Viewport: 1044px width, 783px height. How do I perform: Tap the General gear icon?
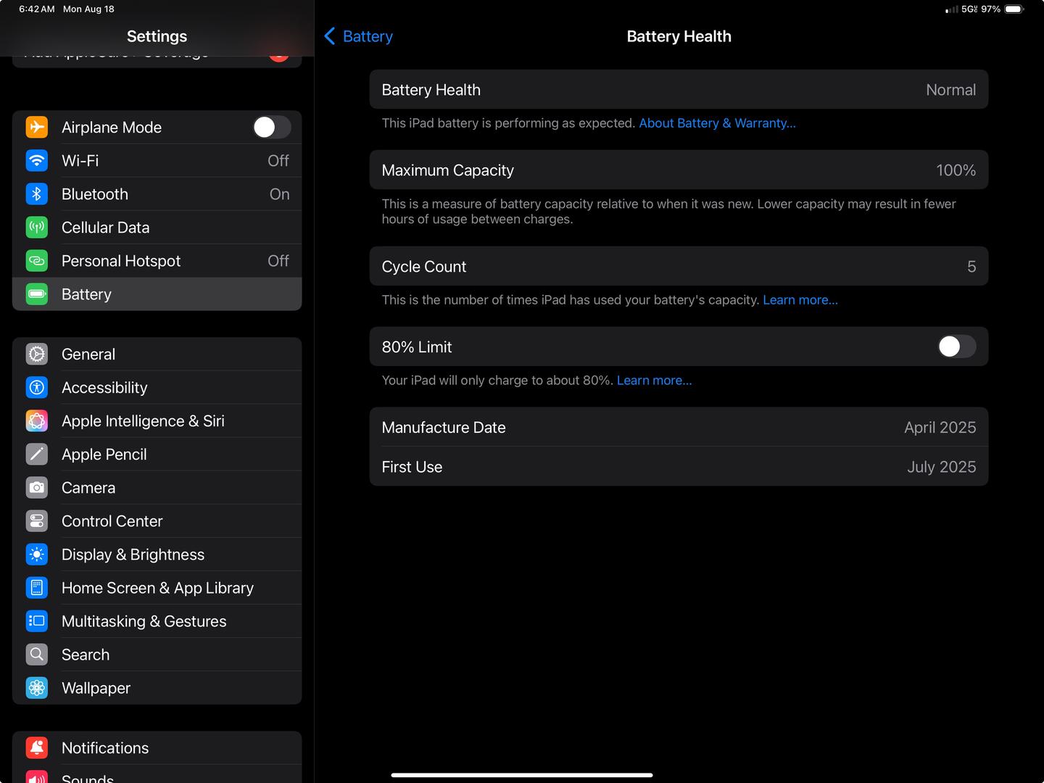(x=37, y=354)
